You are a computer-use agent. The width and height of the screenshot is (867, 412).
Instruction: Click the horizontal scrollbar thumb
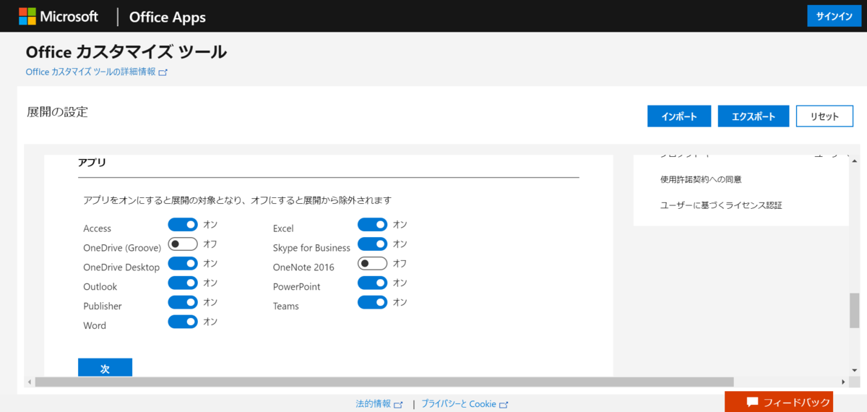coord(384,382)
